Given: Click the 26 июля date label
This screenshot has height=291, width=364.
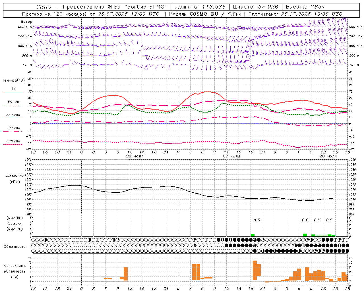Looking at the screenshot, I should tap(135, 156).
